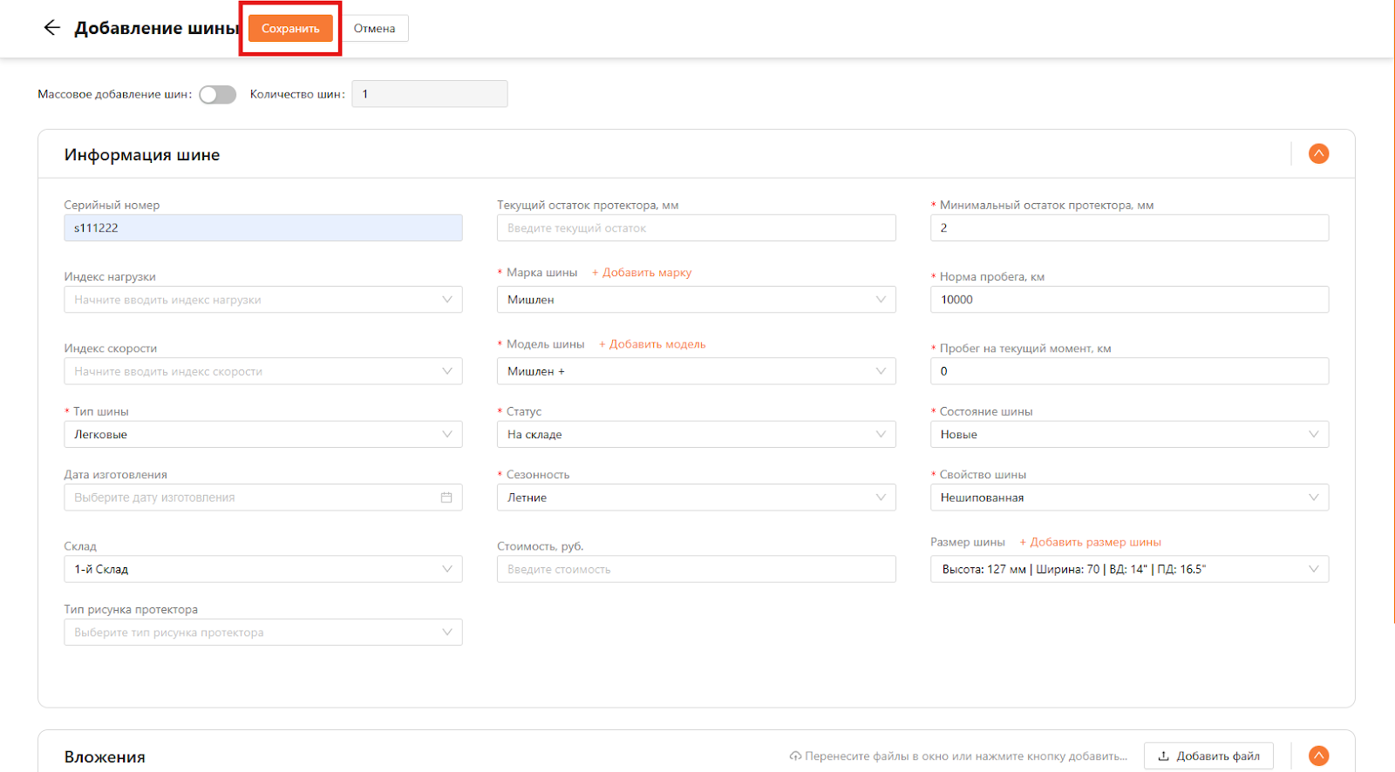Collapse the Информация шине section
The height and width of the screenshot is (772, 1395).
pos(1318,154)
